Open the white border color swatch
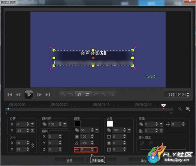Viewport: 196px width, 166px height. (110, 124)
